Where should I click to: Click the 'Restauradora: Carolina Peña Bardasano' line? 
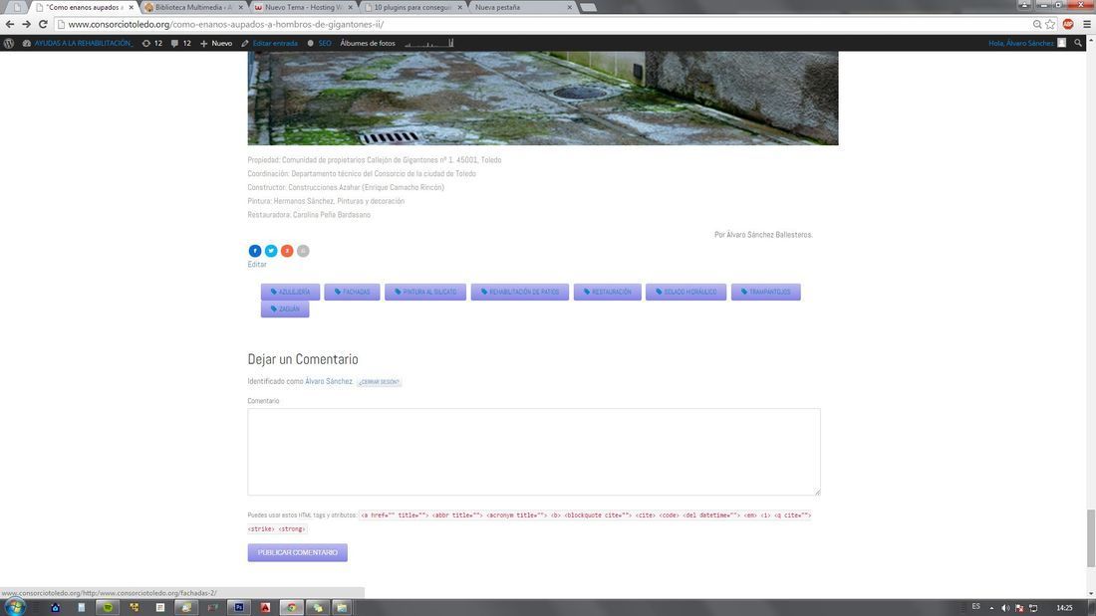309,214
